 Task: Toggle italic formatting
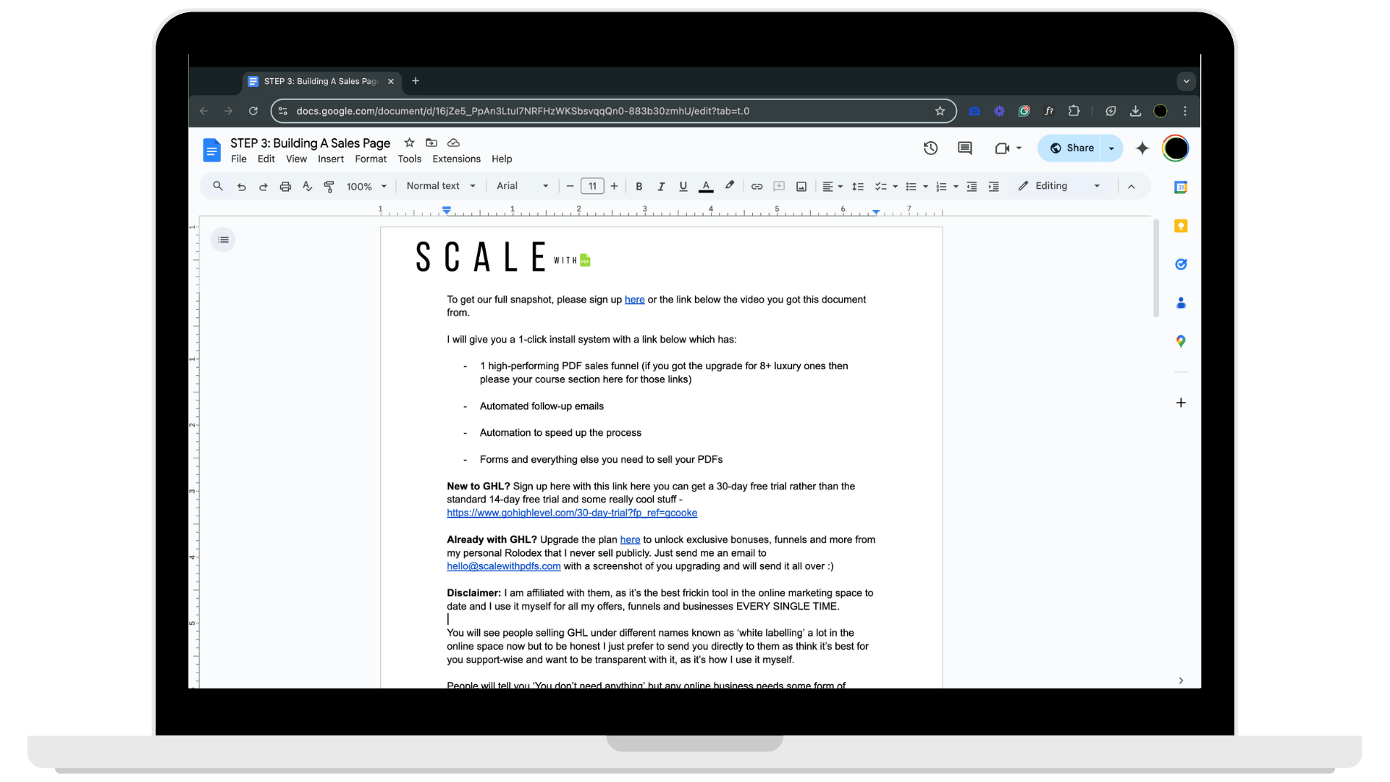point(660,187)
